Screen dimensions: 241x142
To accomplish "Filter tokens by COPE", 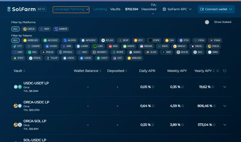I will pyautogui.click(x=154, y=40).
